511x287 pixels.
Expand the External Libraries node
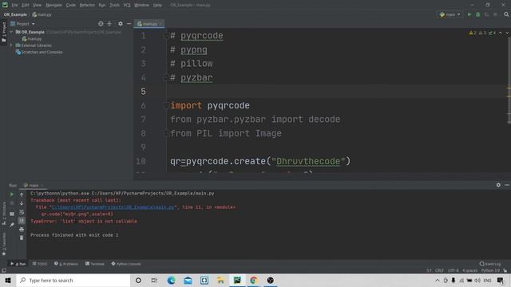[x=11, y=45]
